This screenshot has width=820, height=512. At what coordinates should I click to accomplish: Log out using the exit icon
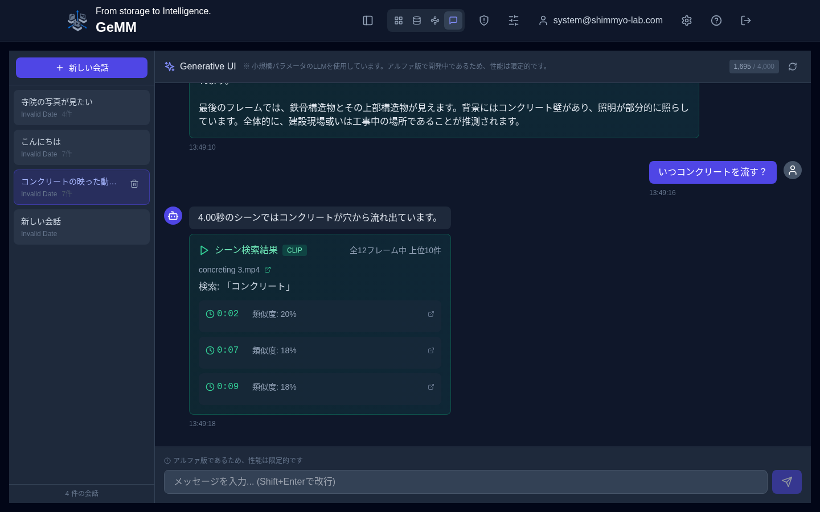click(x=746, y=20)
